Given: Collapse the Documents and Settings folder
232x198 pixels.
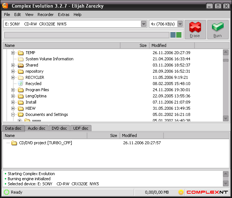Looking at the screenshot, I should (13, 114).
